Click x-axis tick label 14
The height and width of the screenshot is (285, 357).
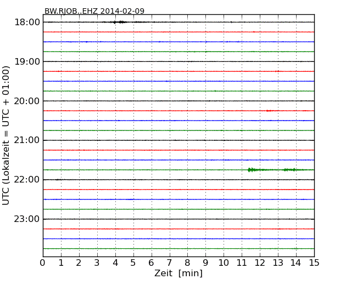pos(296,263)
